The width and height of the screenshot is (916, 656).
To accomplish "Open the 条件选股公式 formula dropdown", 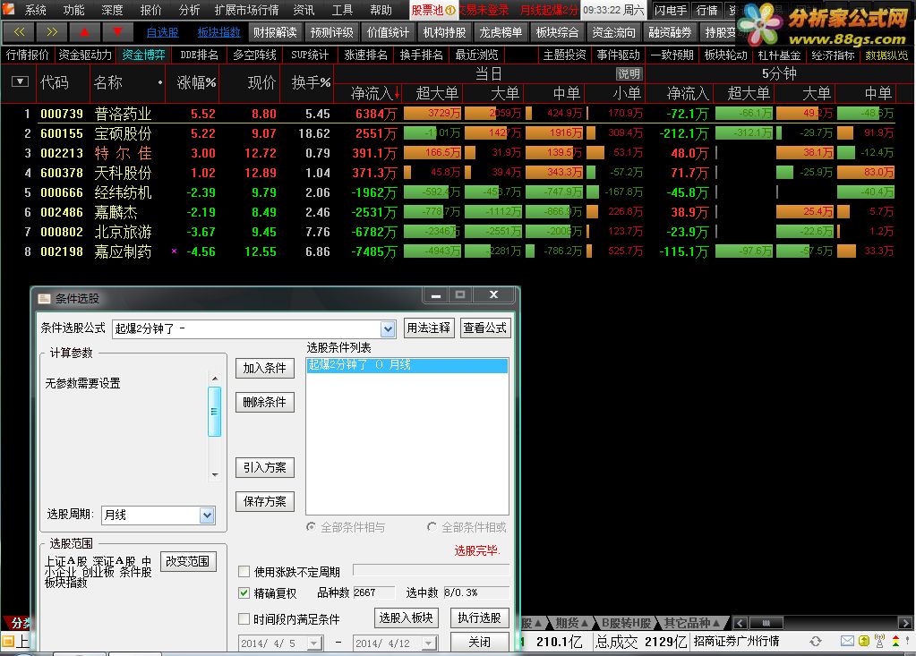I will (388, 329).
